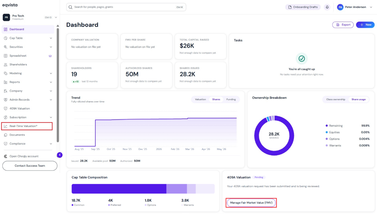
Task: Click the green caught-up checkmark icon
Action: pos(302,59)
